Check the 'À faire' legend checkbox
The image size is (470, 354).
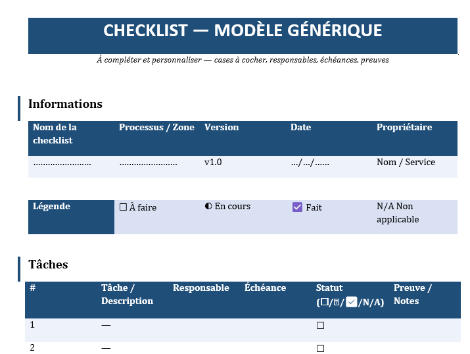(123, 207)
